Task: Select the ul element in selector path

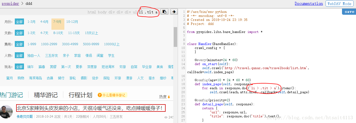Action: [135, 12]
